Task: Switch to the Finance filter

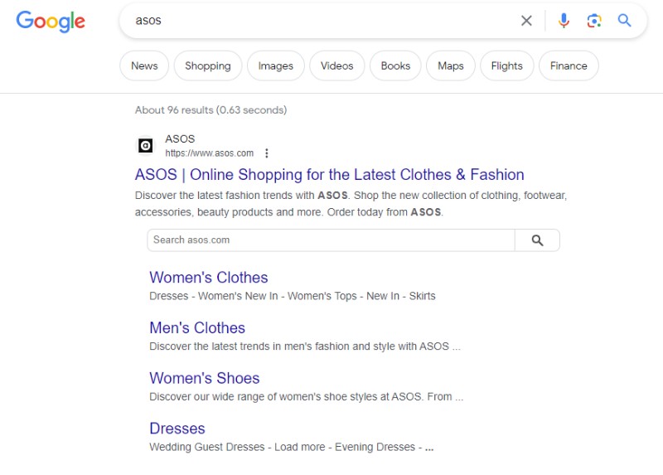Action: click(x=569, y=66)
